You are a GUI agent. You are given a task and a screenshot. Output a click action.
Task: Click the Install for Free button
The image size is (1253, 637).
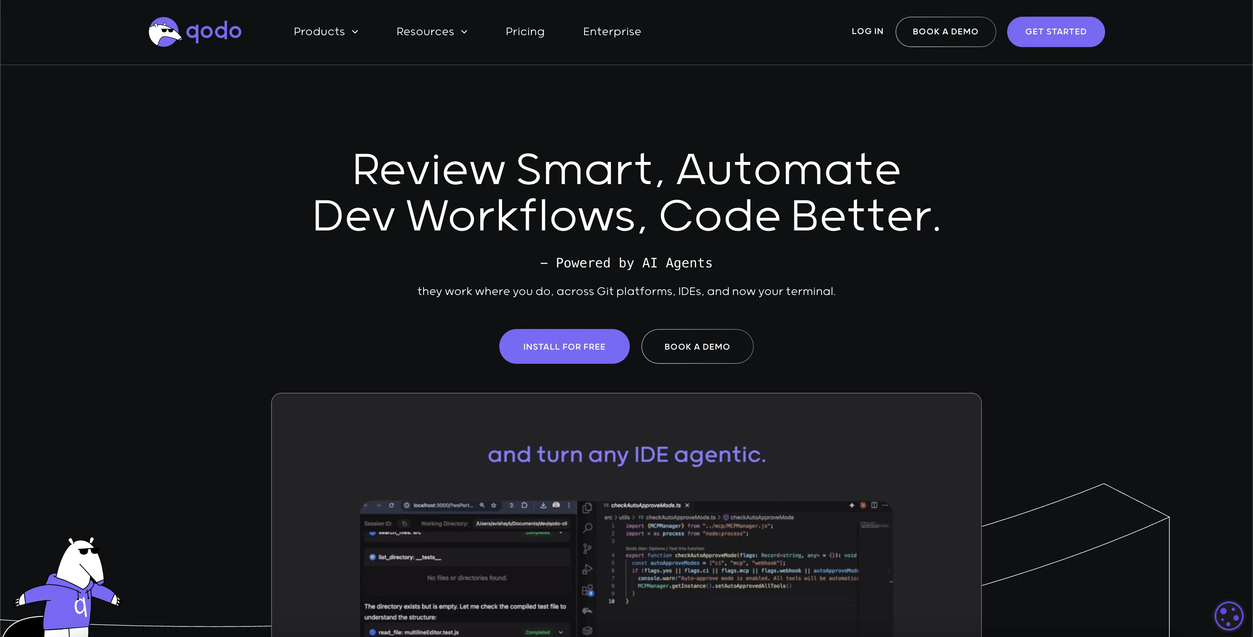564,346
